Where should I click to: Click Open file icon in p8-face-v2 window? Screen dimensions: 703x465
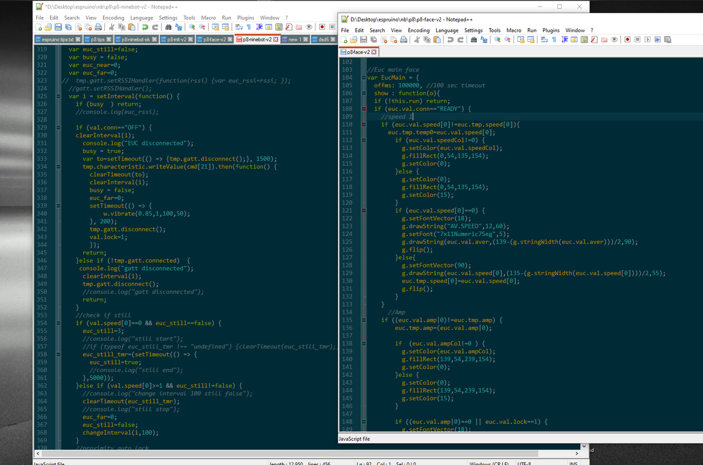pos(353,40)
